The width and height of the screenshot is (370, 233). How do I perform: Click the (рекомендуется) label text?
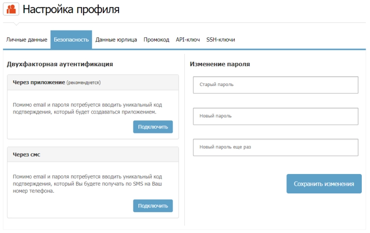click(x=84, y=83)
